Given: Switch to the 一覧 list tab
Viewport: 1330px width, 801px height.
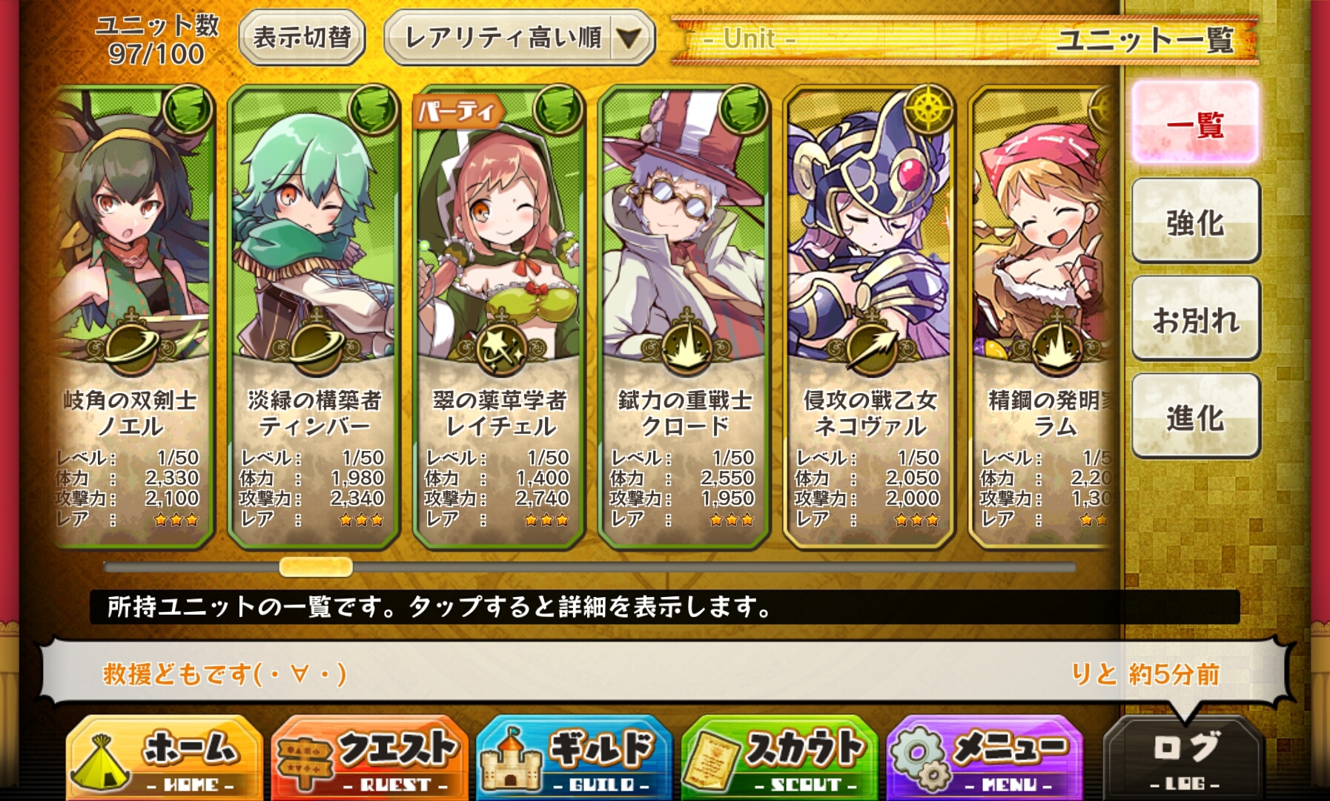Looking at the screenshot, I should (x=1195, y=123).
